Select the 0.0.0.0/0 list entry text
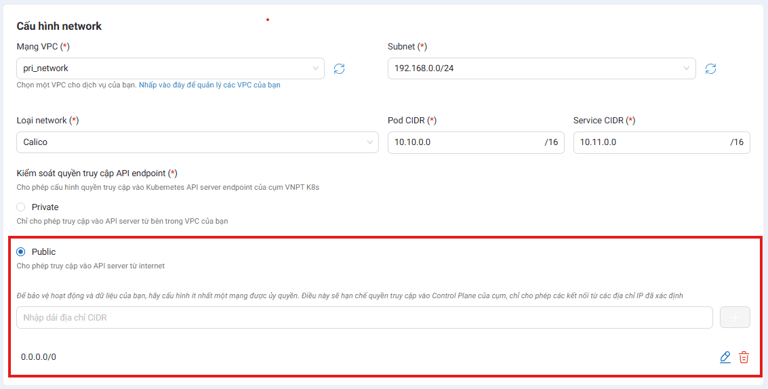The width and height of the screenshot is (768, 389). (x=39, y=357)
